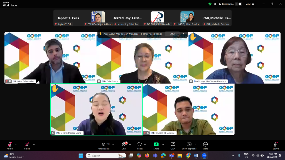The image size is (285, 160).
Task: Select Mr. Churchill M. Lacuesta's video tile
Action: click(188, 109)
